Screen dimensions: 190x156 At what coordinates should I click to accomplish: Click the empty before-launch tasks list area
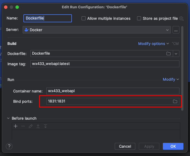pyautogui.click(x=96, y=135)
